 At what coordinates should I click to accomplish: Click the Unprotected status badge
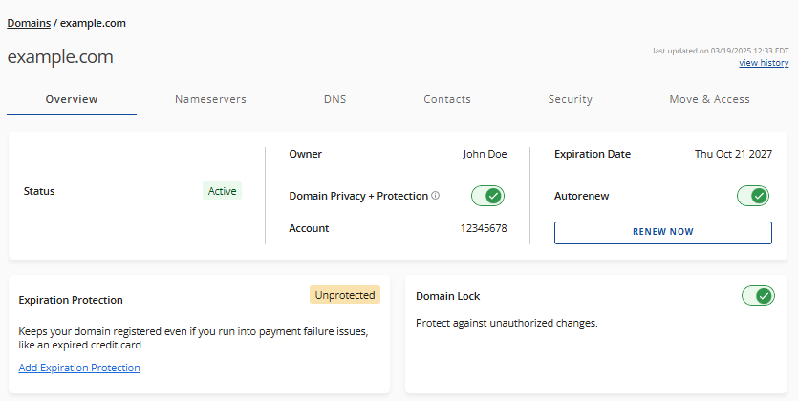[344, 295]
